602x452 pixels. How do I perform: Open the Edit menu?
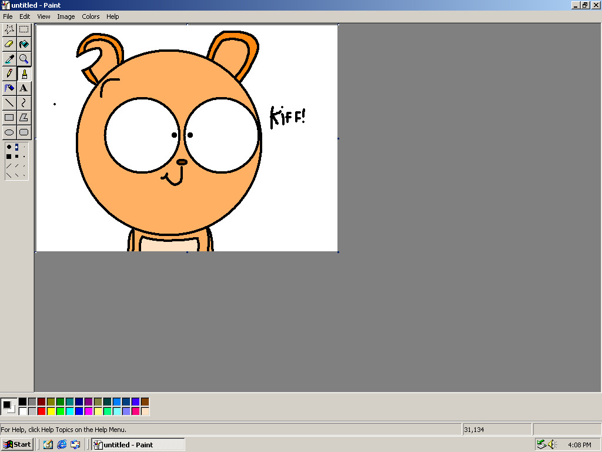coord(25,16)
